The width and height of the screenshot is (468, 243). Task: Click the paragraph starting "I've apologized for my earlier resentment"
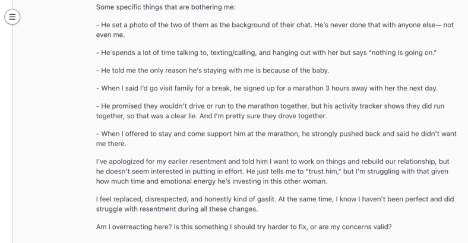pos(273,171)
